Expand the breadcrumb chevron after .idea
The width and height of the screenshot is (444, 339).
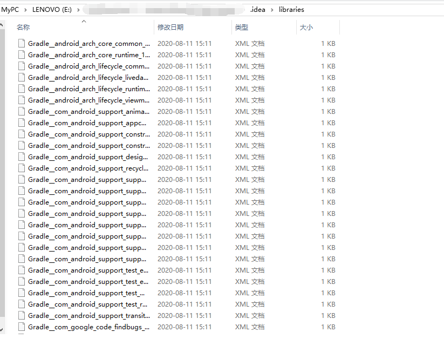pyautogui.click(x=271, y=9)
